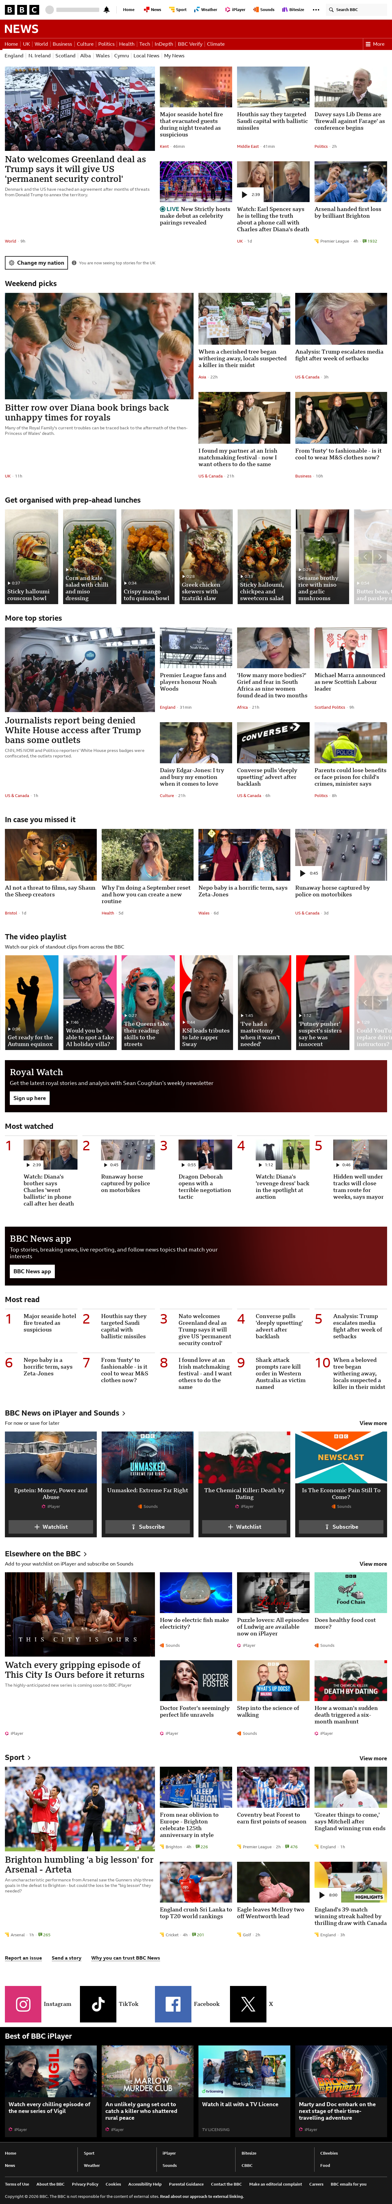Select the Business tab in news navigation
The width and height of the screenshot is (392, 2204).
pos(62,44)
